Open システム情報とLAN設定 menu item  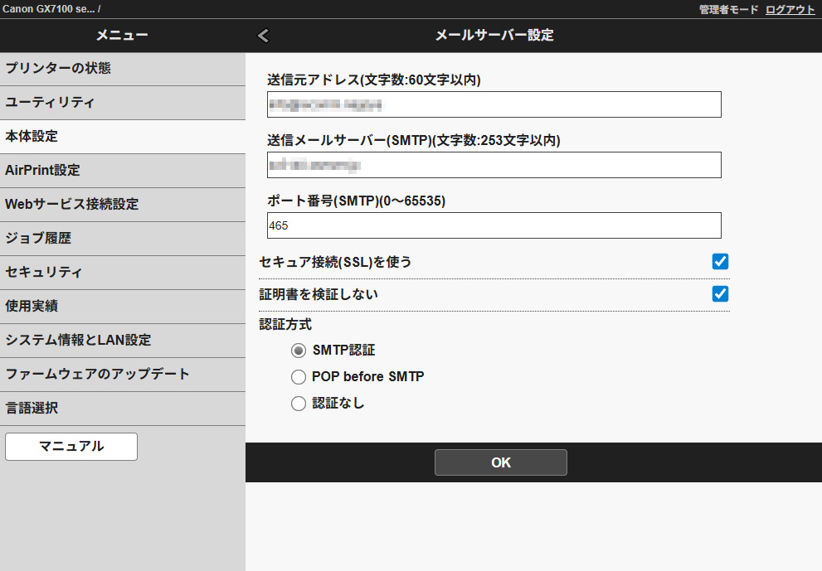click(123, 341)
